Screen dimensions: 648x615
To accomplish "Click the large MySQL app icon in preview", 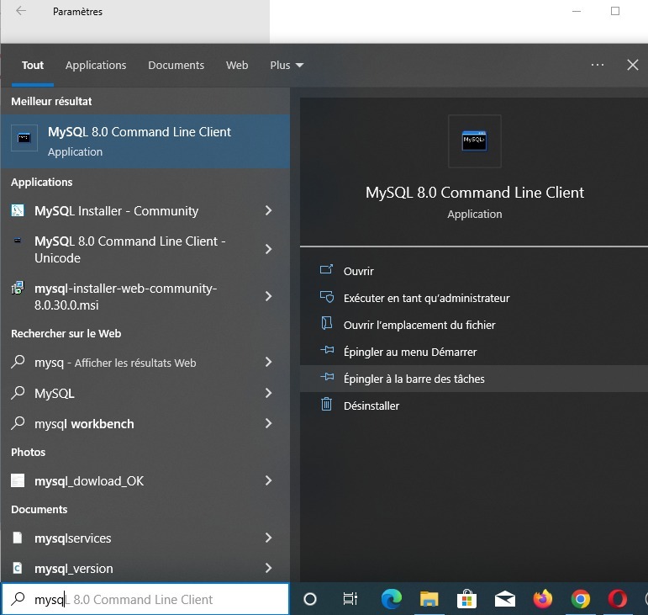I will 474,141.
